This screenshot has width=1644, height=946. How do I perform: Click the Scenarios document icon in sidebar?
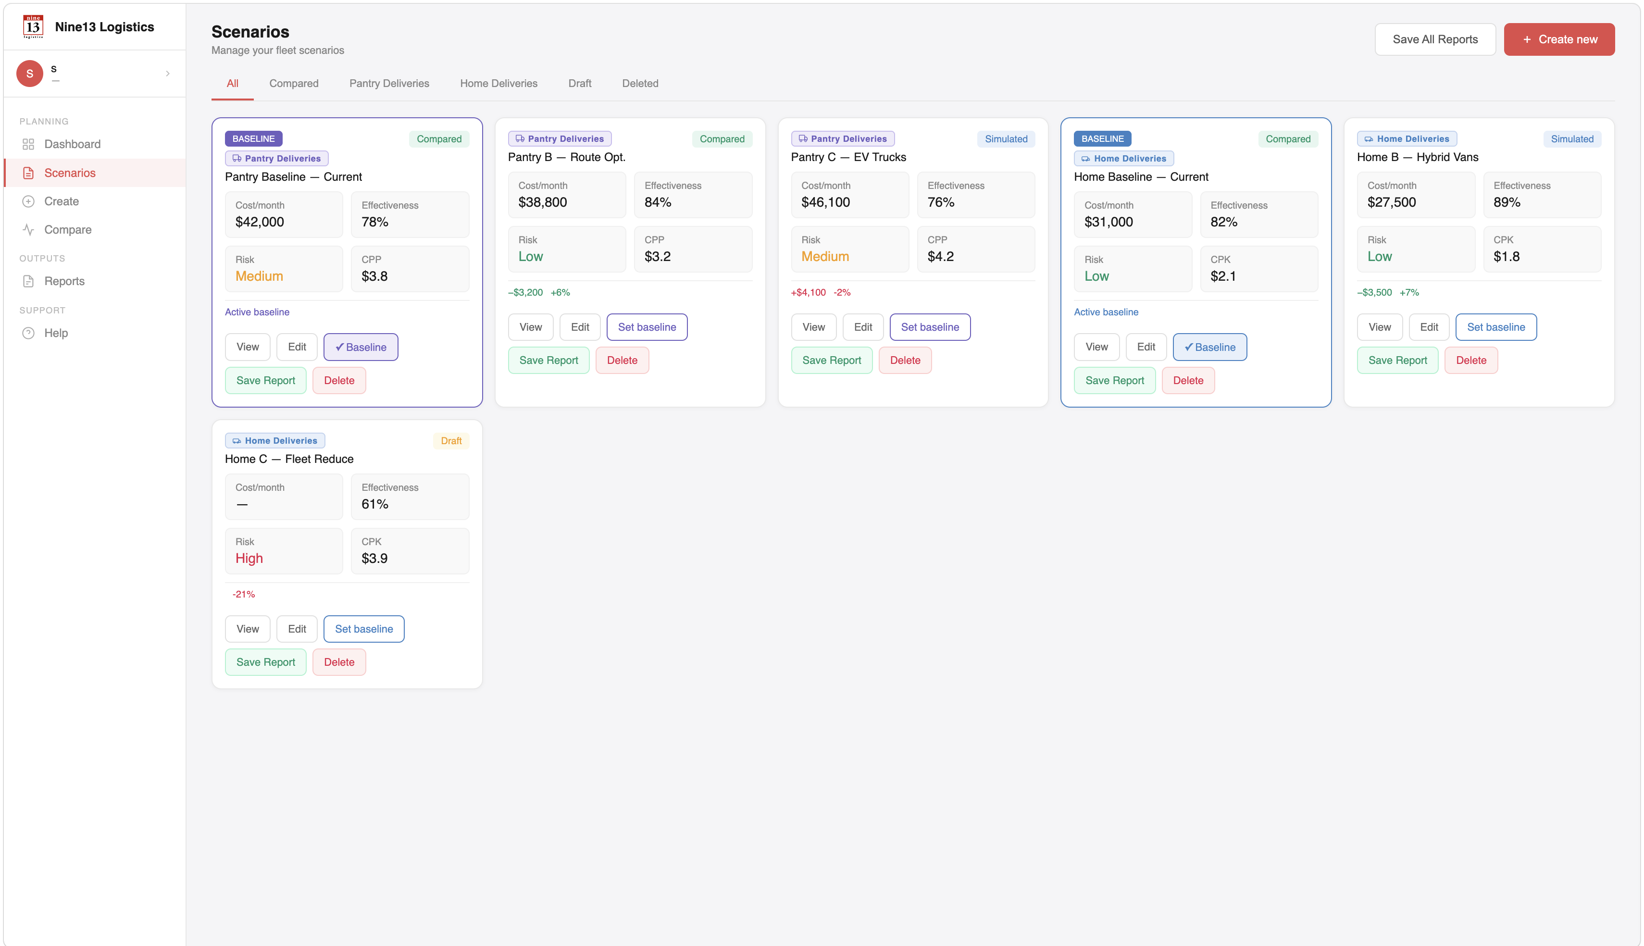tap(28, 173)
